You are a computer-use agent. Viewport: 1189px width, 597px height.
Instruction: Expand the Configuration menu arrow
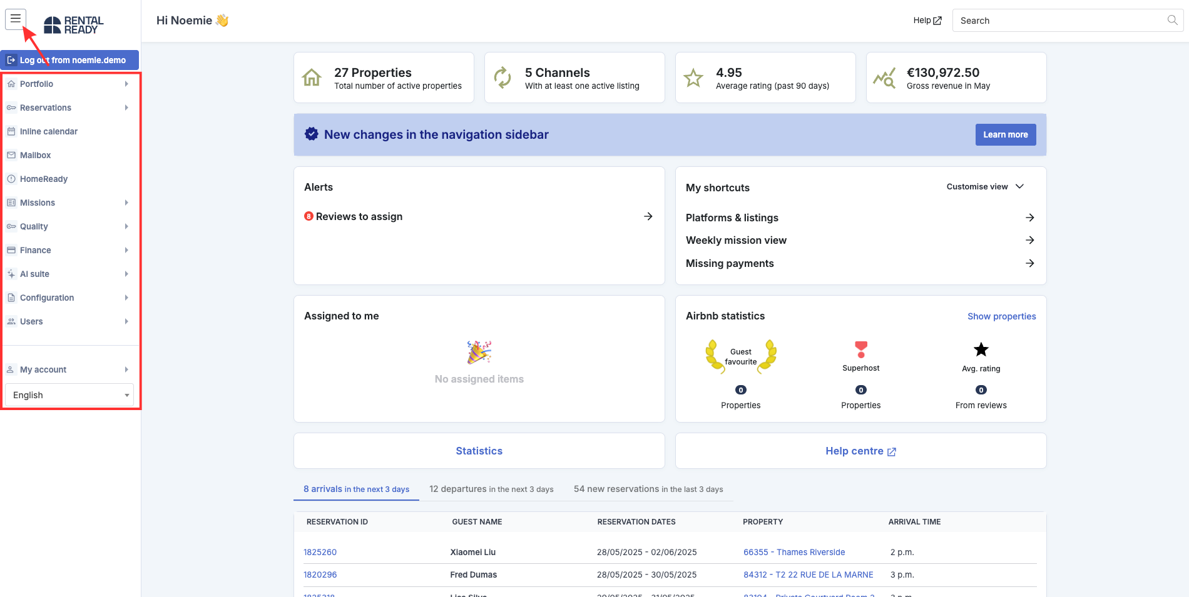coord(126,298)
